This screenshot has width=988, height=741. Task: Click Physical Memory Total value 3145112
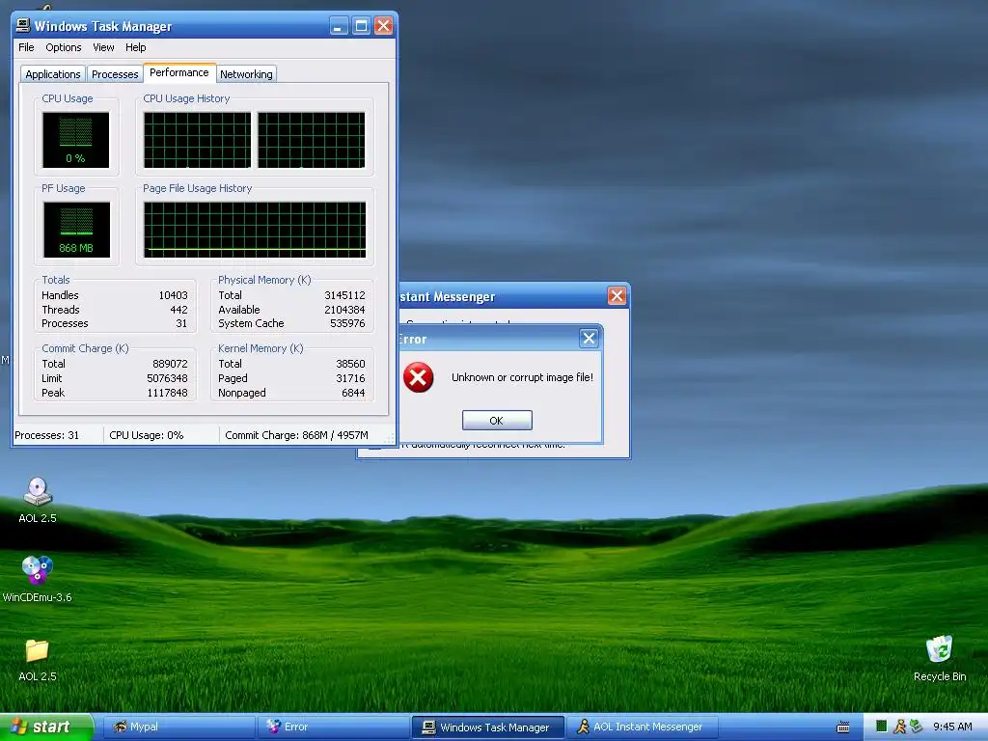click(344, 295)
